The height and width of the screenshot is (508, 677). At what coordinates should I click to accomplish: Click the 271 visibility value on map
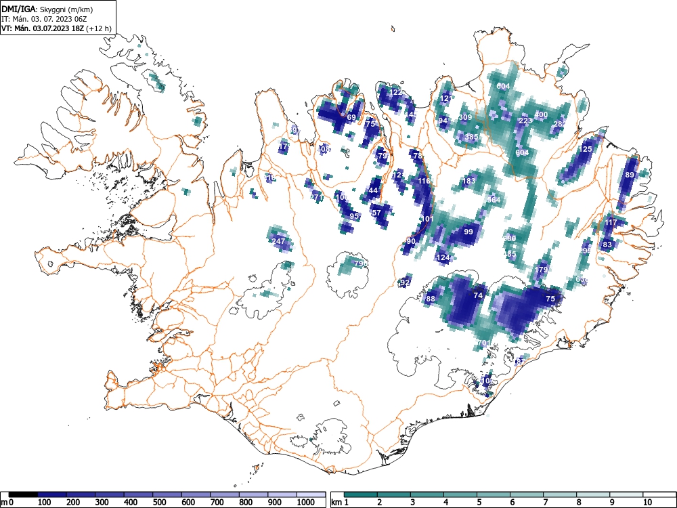(x=316, y=197)
